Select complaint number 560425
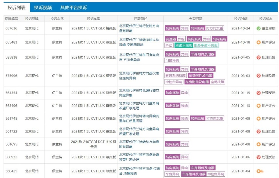279x178 pixels. tap(11, 171)
